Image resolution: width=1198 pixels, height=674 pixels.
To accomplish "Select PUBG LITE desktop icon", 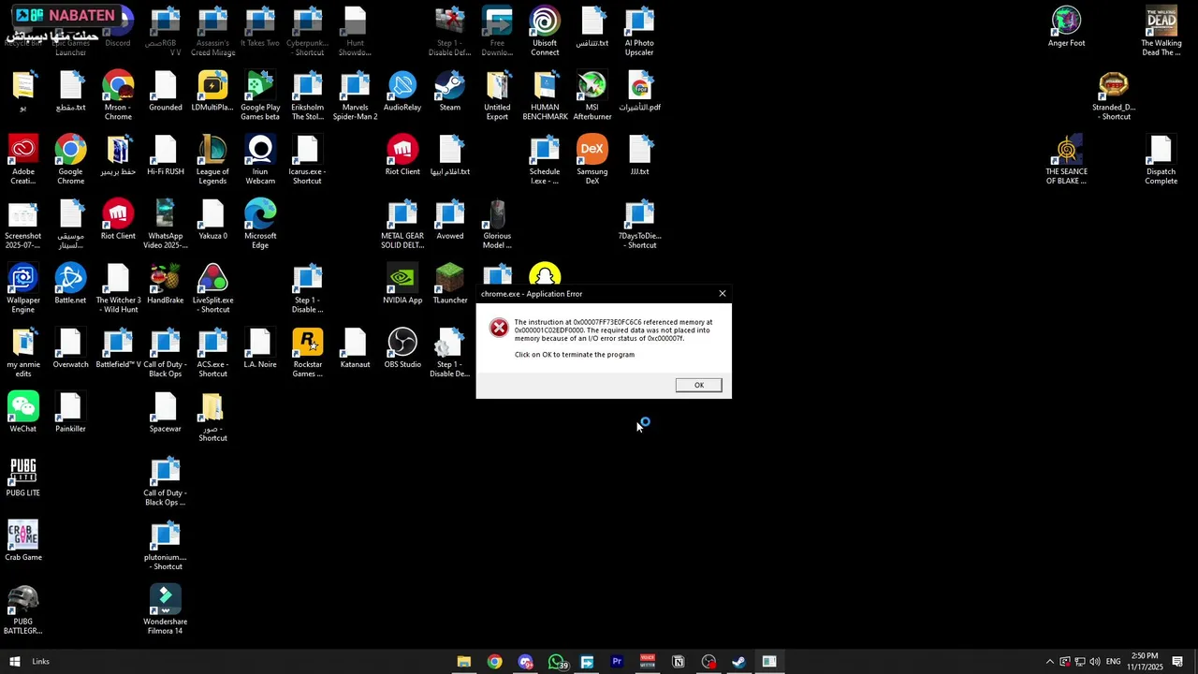I will (23, 476).
